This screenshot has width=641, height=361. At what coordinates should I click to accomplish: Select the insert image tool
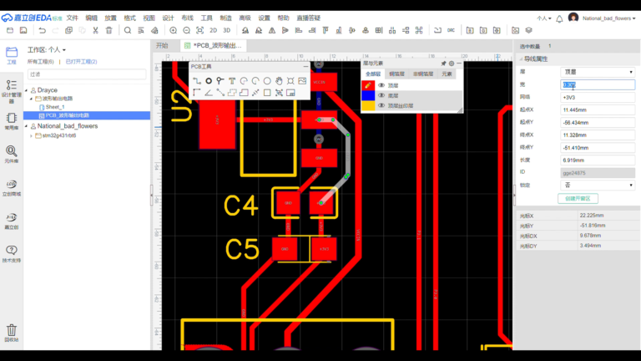[x=302, y=81]
